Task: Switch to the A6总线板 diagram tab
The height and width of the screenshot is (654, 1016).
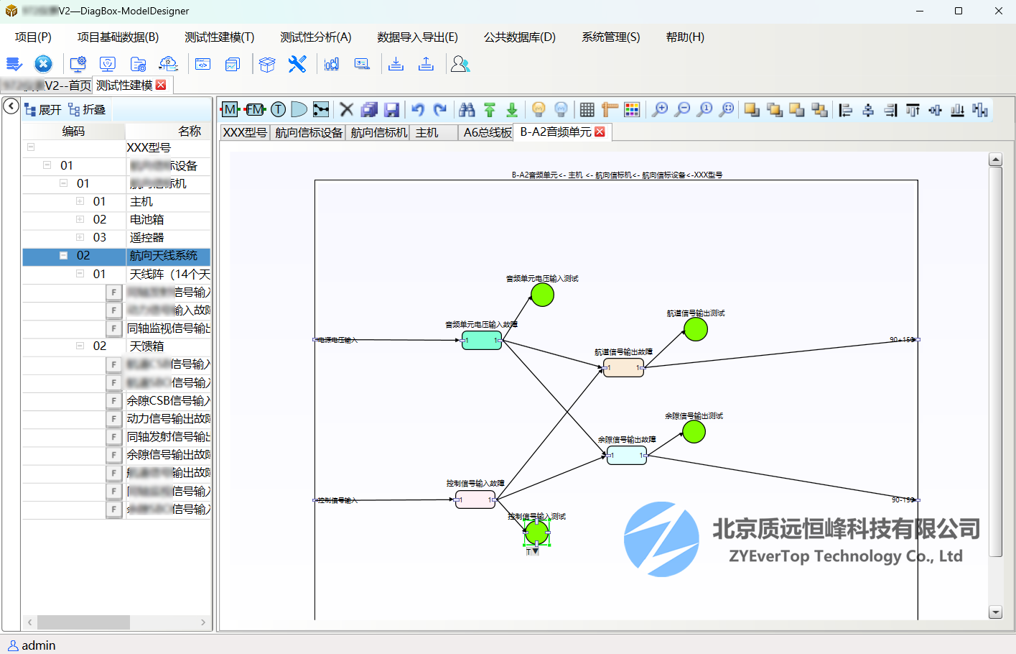Action: [487, 132]
